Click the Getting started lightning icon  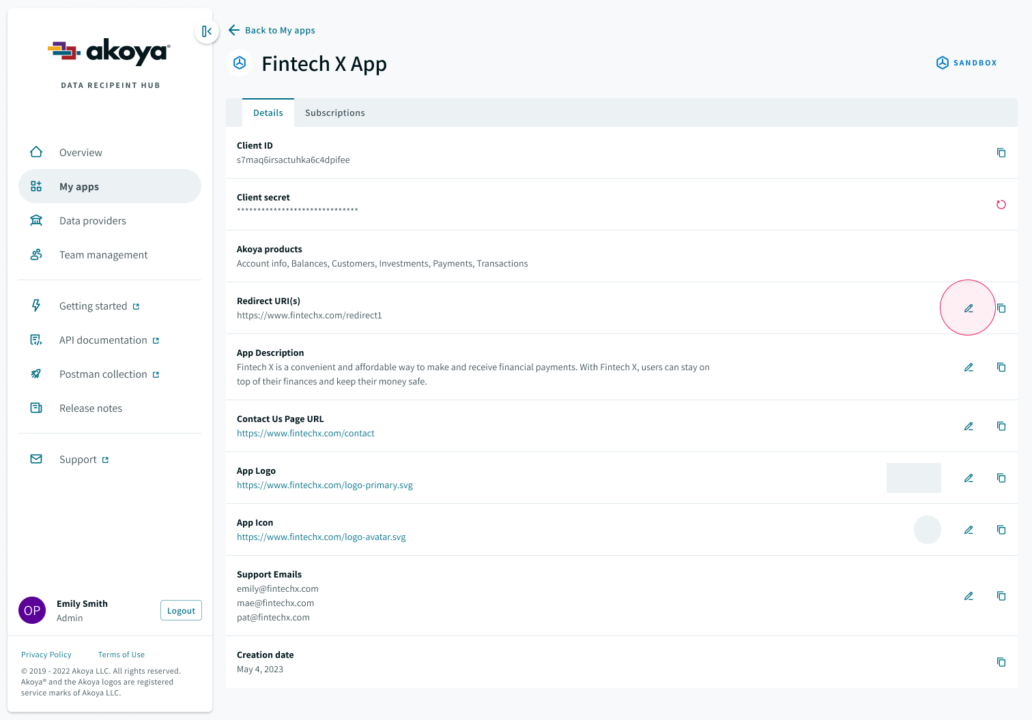[36, 305]
